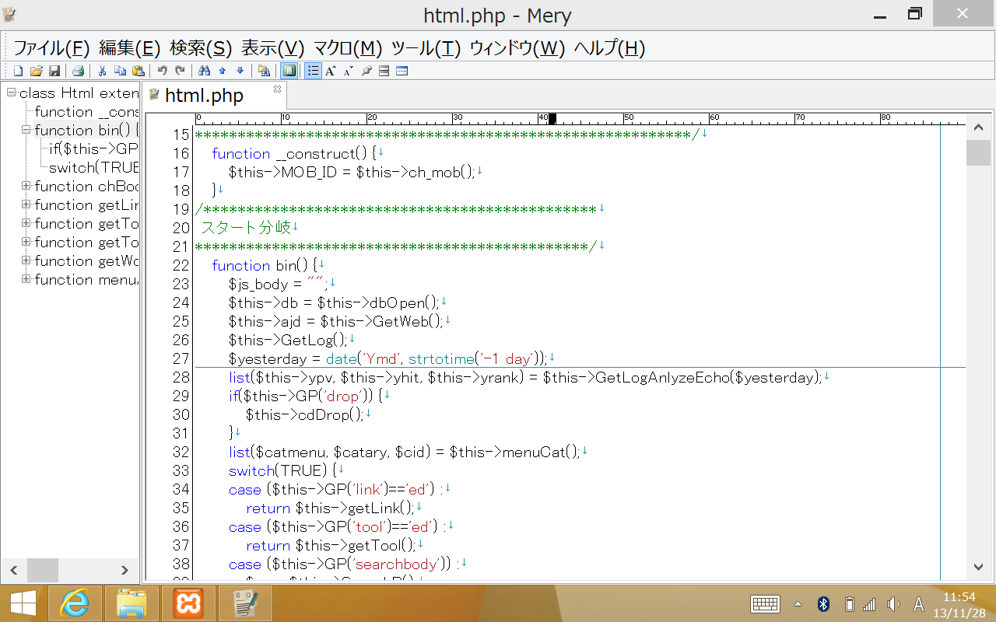The height and width of the screenshot is (622, 996).
Task: Click the スタート分岐 comment text
Action: pos(246,228)
